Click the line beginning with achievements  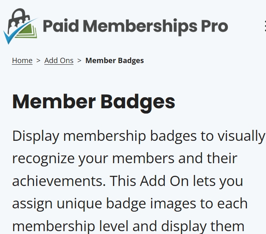point(128,181)
